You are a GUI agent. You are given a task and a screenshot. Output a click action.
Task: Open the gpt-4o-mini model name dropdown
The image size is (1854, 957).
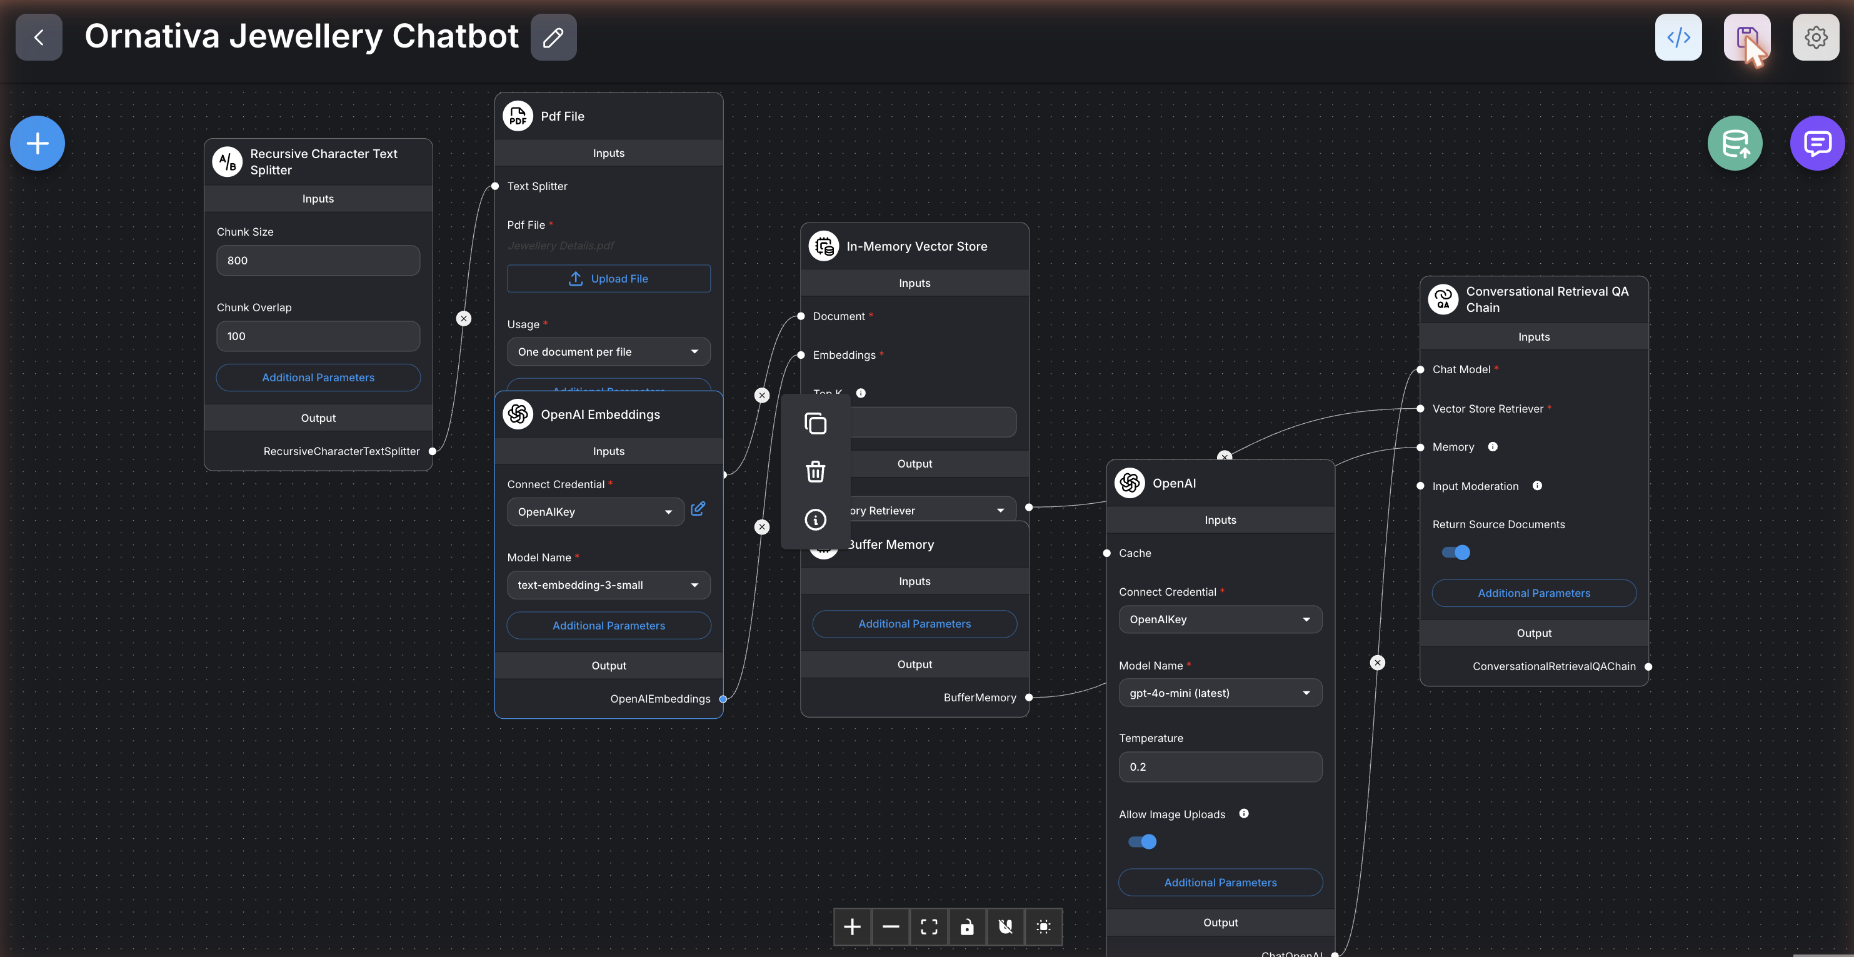coord(1220,693)
